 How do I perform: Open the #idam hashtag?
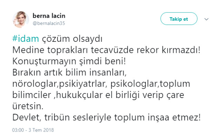26,39
